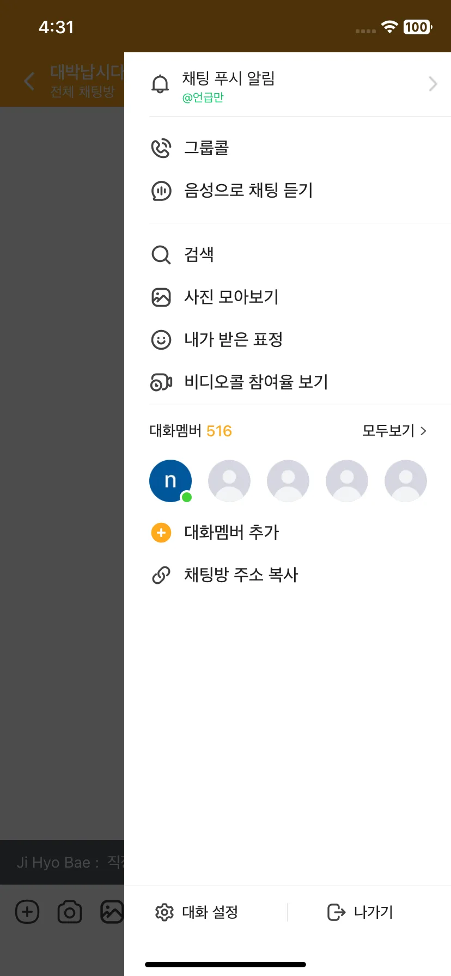The image size is (451, 976).
Task: Tap the camera icon in chat toolbar
Action: click(70, 912)
